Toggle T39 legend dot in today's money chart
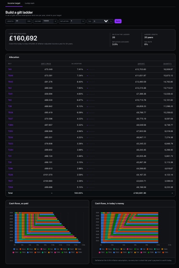This screenshot has height=268, width=179. 141,249
